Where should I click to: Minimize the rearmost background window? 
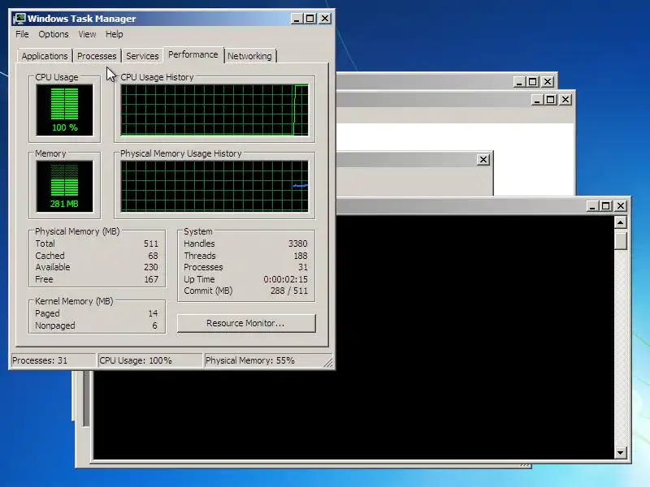(519, 82)
